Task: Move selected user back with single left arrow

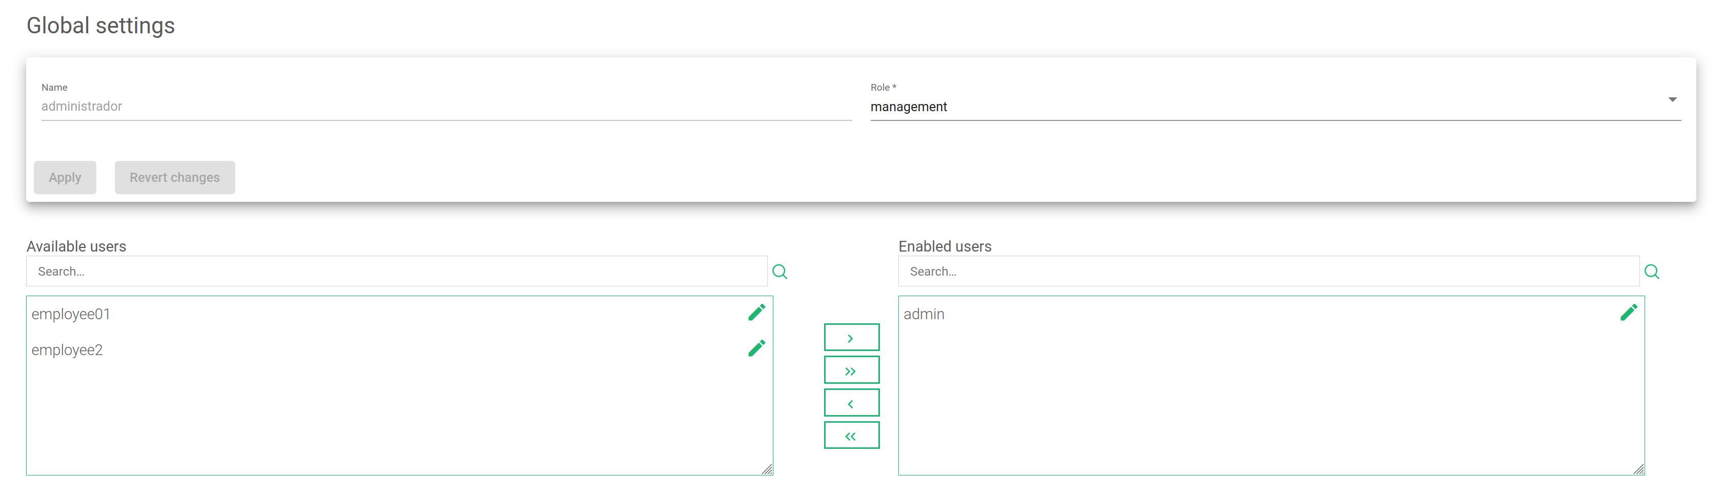Action: [x=851, y=403]
